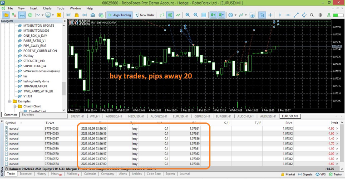Toggle chart shift button

point(222,15)
